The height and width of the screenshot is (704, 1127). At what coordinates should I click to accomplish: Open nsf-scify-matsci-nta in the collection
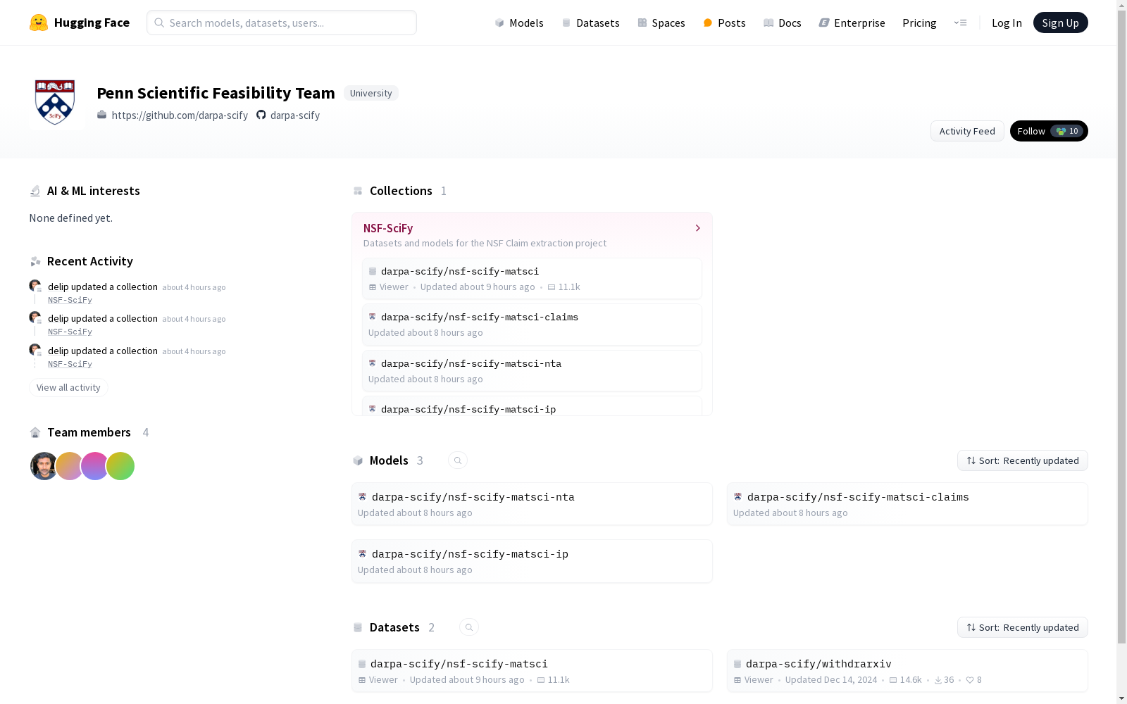532,371
